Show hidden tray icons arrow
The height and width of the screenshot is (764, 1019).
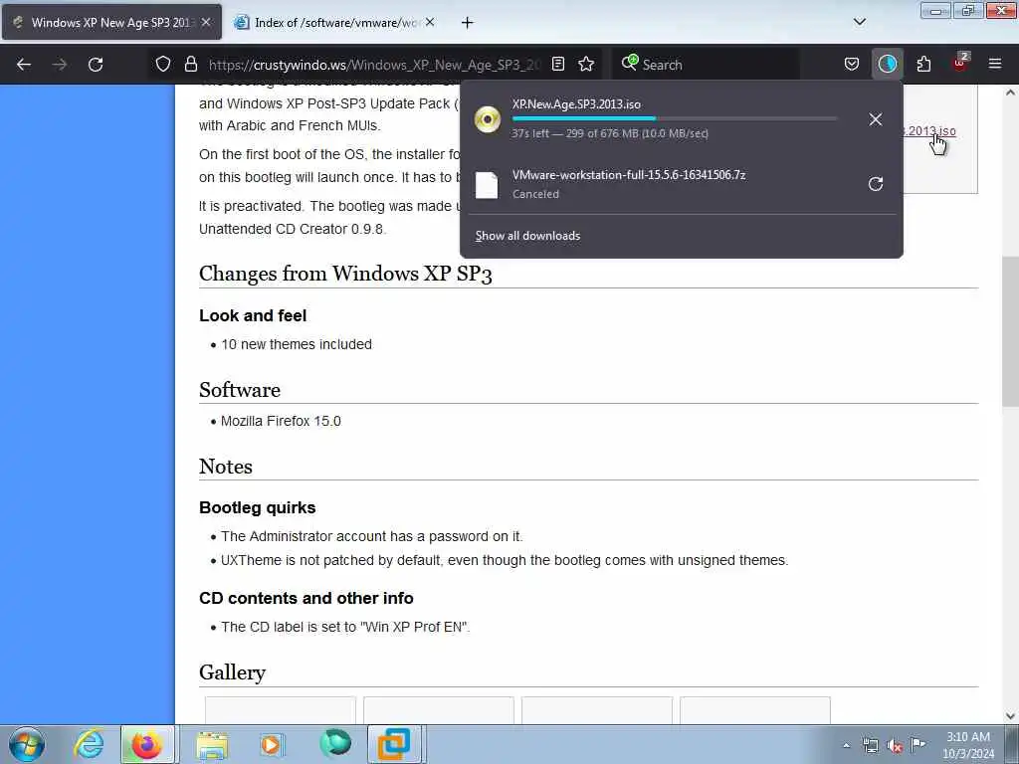tap(846, 746)
